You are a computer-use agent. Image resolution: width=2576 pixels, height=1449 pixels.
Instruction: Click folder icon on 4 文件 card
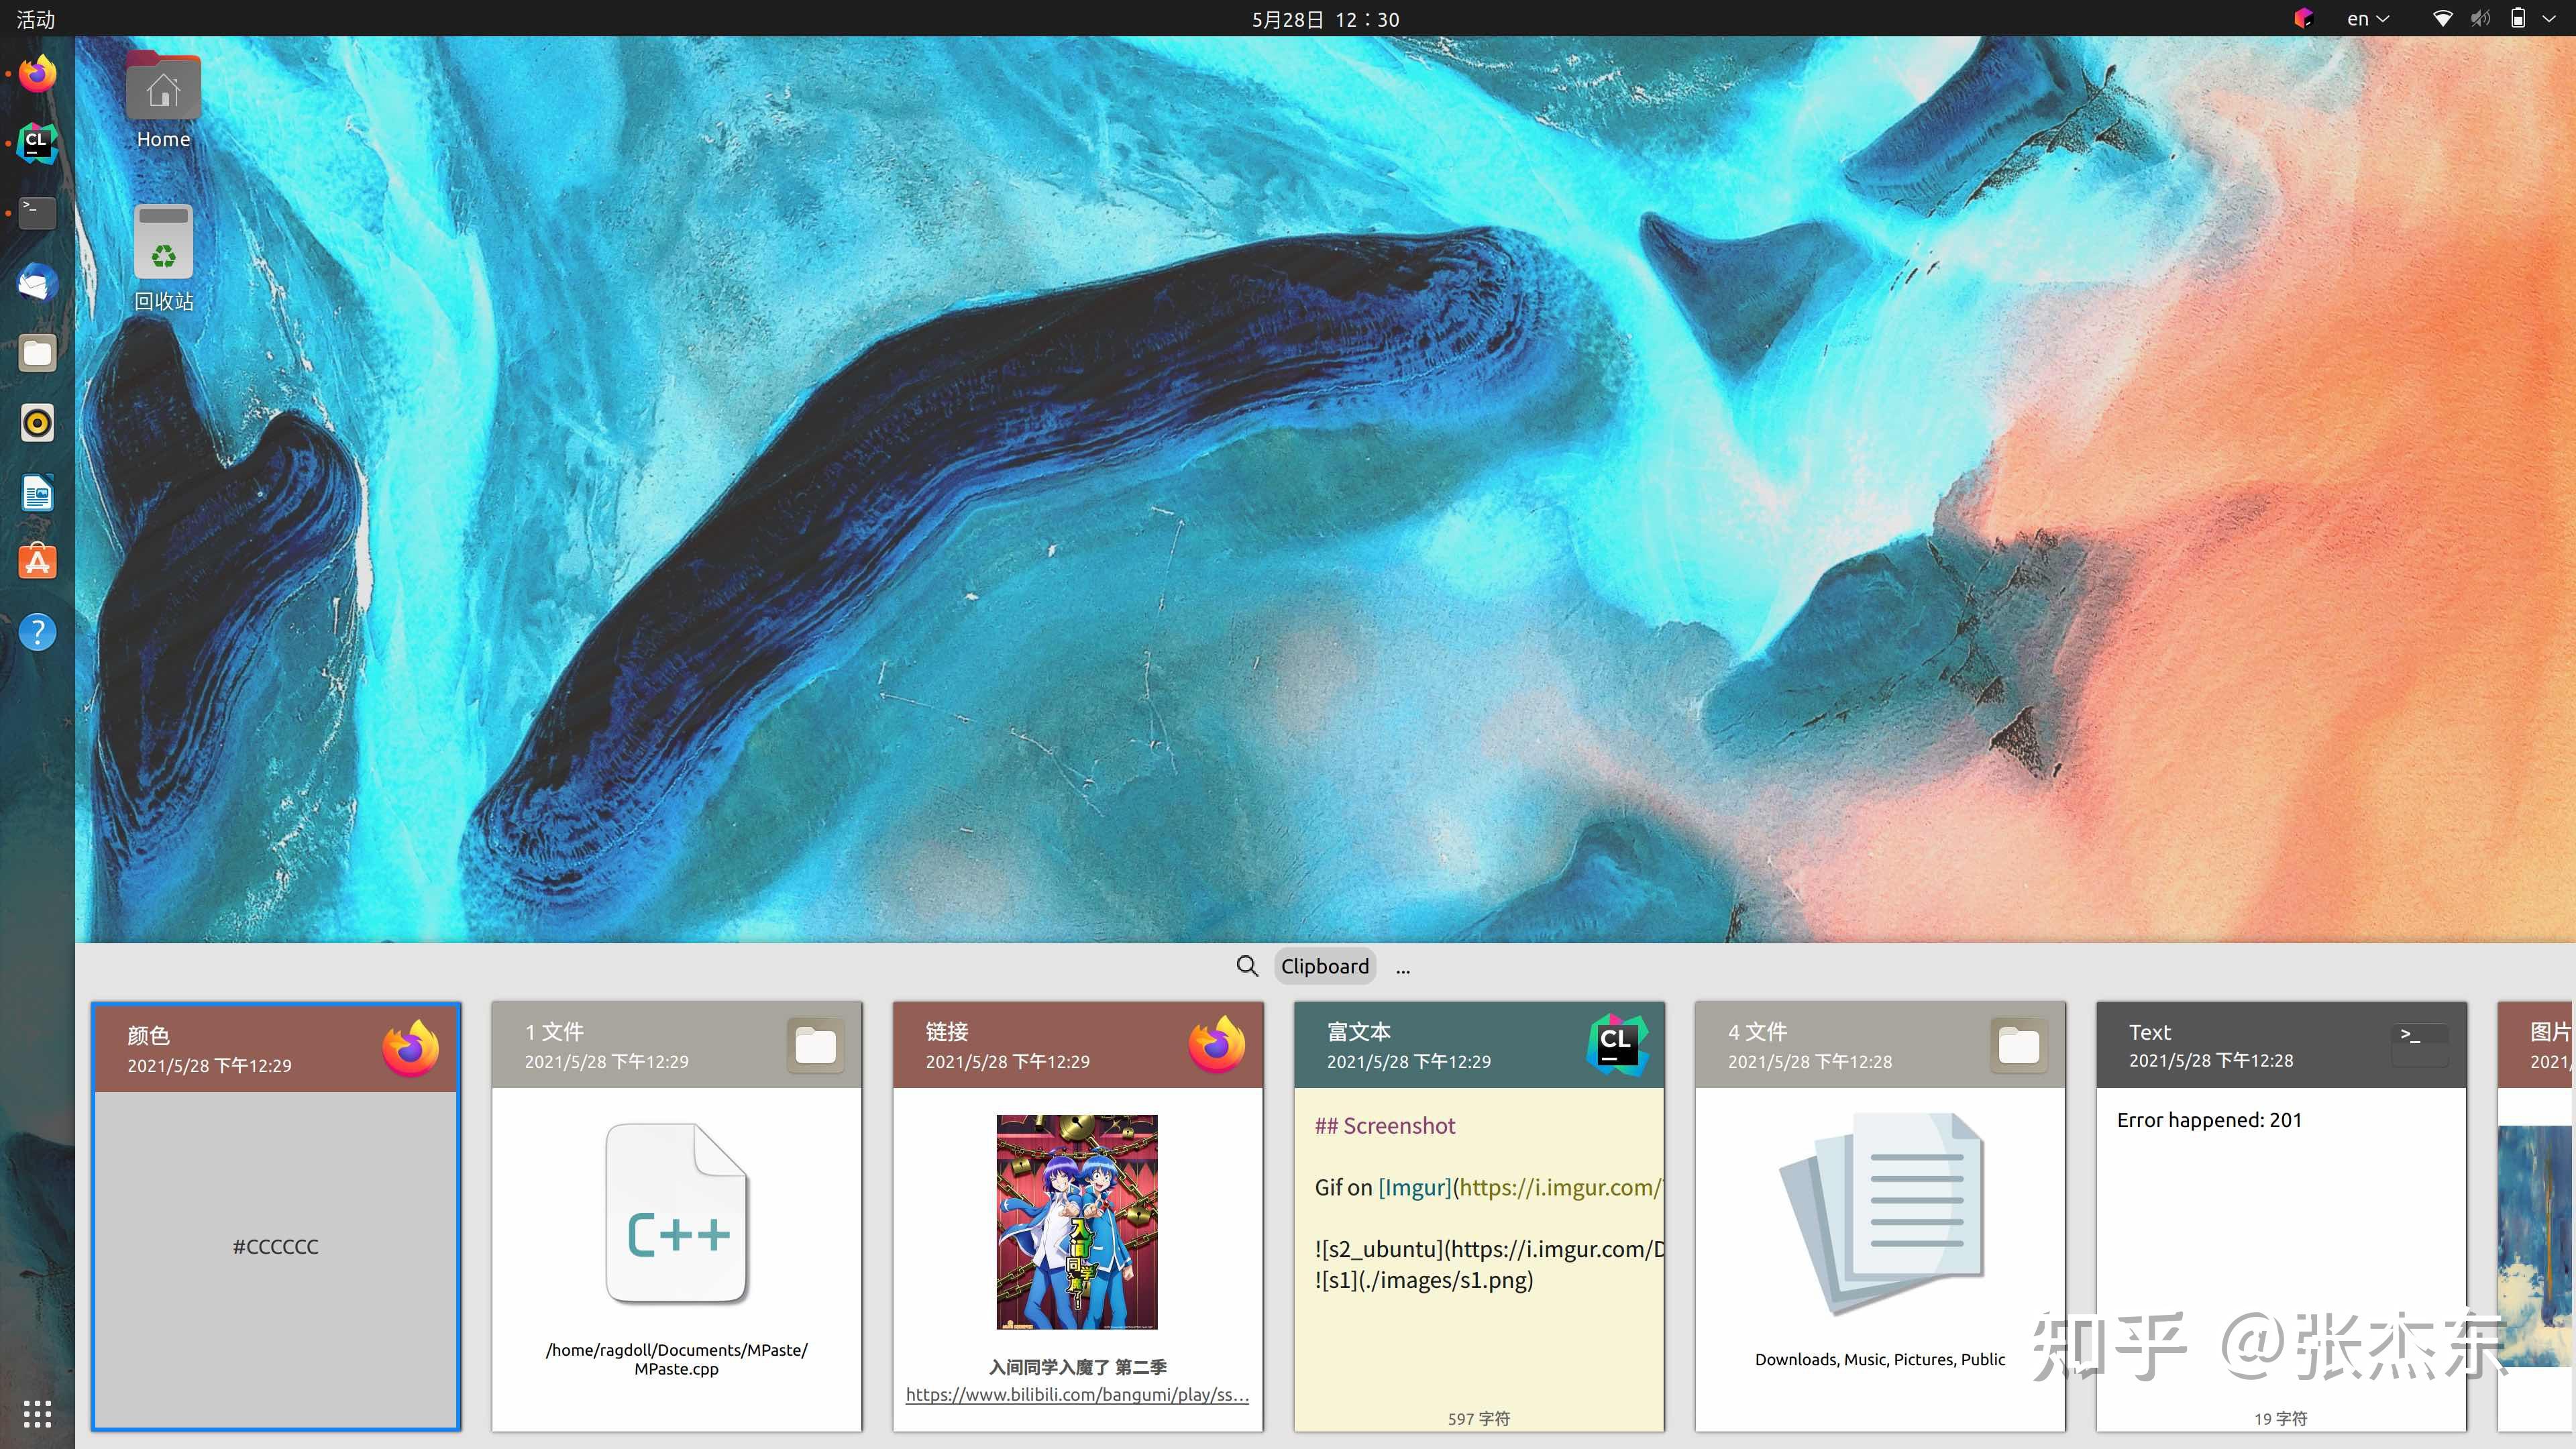click(x=2018, y=1045)
